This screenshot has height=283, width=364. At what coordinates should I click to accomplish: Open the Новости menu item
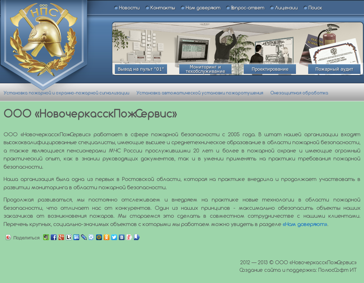click(x=129, y=8)
